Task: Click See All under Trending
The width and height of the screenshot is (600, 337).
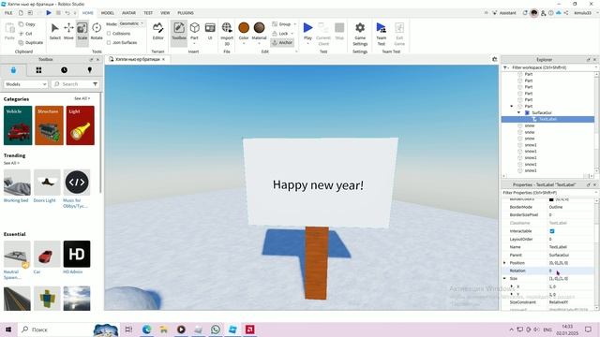Action: click(11, 163)
